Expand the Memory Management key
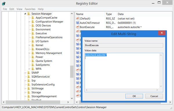This screenshot has height=111, width=174. click(29, 53)
